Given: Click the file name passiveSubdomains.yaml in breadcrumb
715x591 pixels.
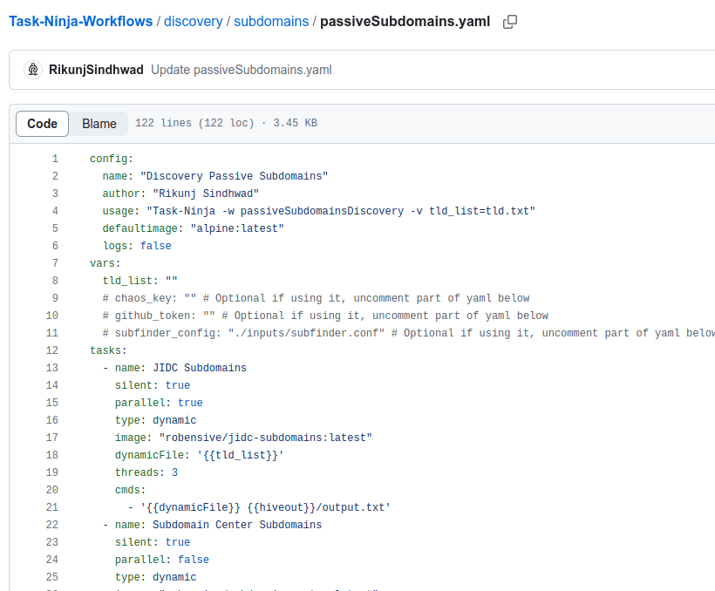Looking at the screenshot, I should [x=405, y=22].
